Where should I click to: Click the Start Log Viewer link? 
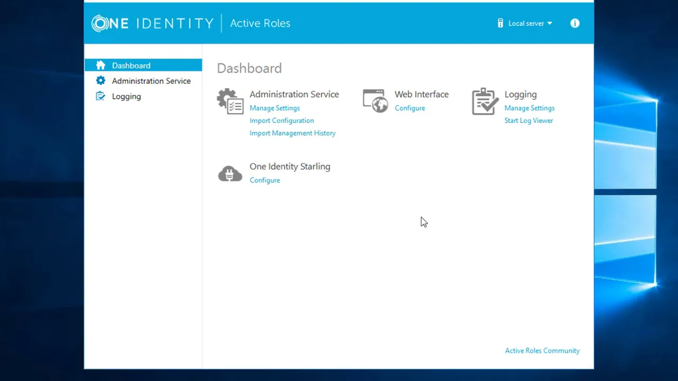(528, 121)
